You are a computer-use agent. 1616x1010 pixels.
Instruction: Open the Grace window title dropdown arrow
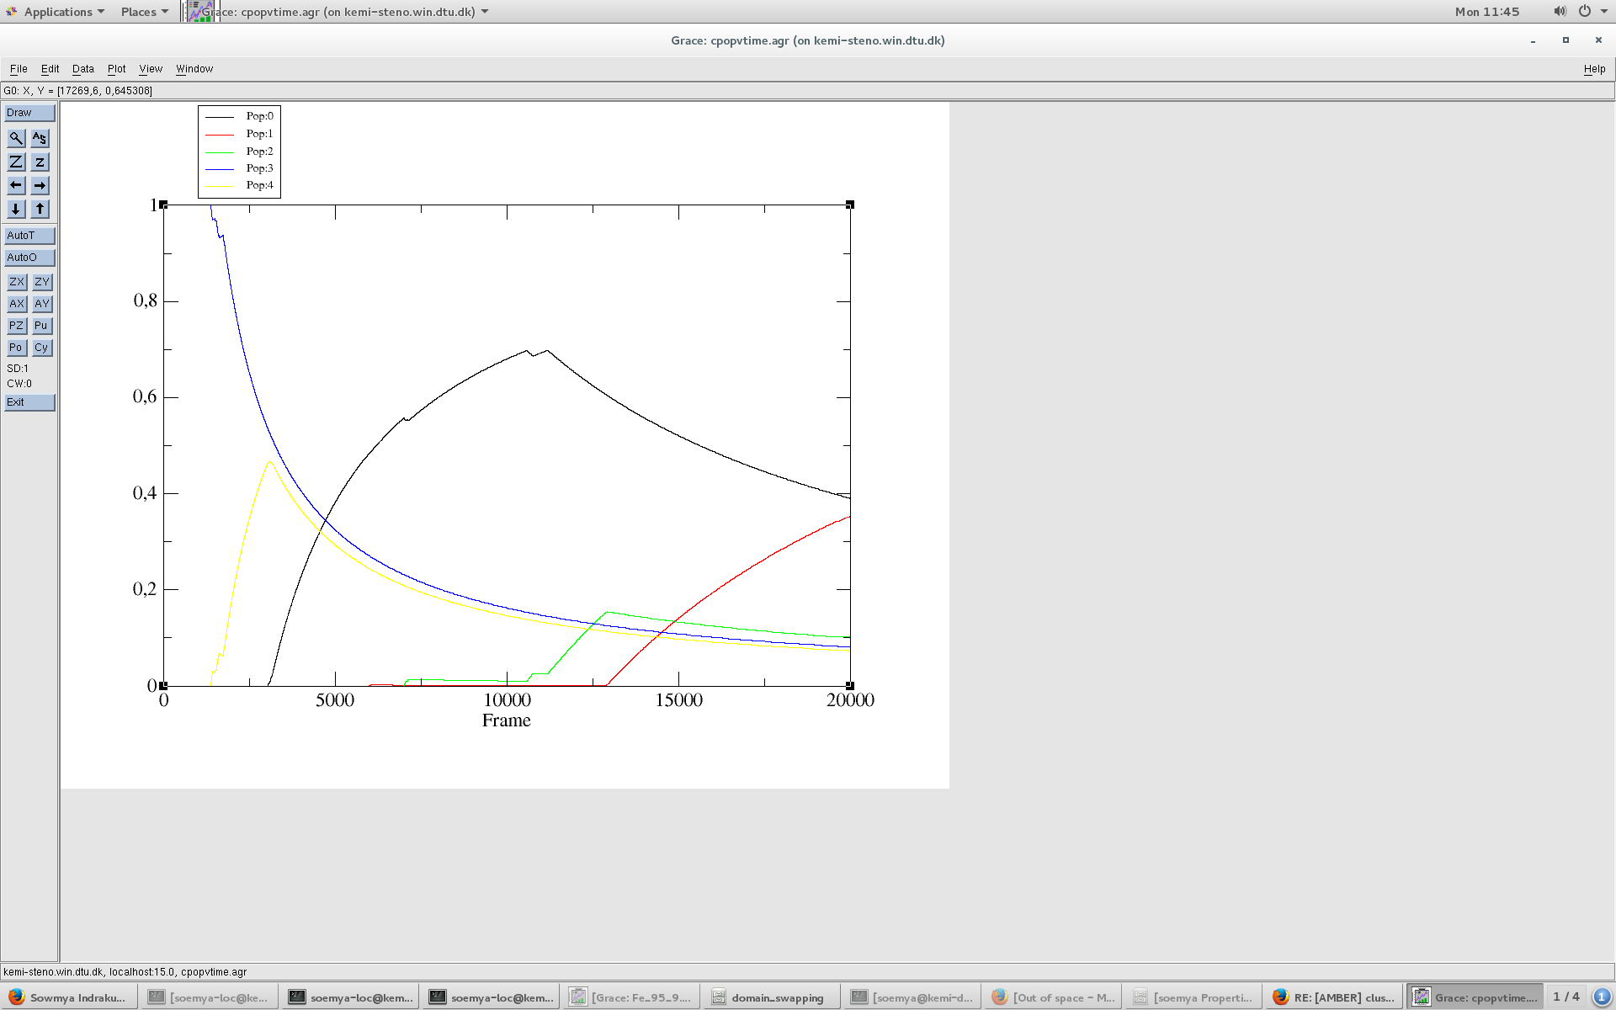click(485, 12)
